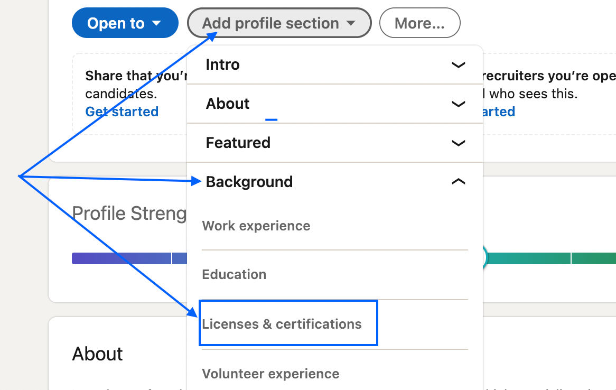616x390 pixels.
Task: Expand the Intro section in the menu
Action: point(459,65)
